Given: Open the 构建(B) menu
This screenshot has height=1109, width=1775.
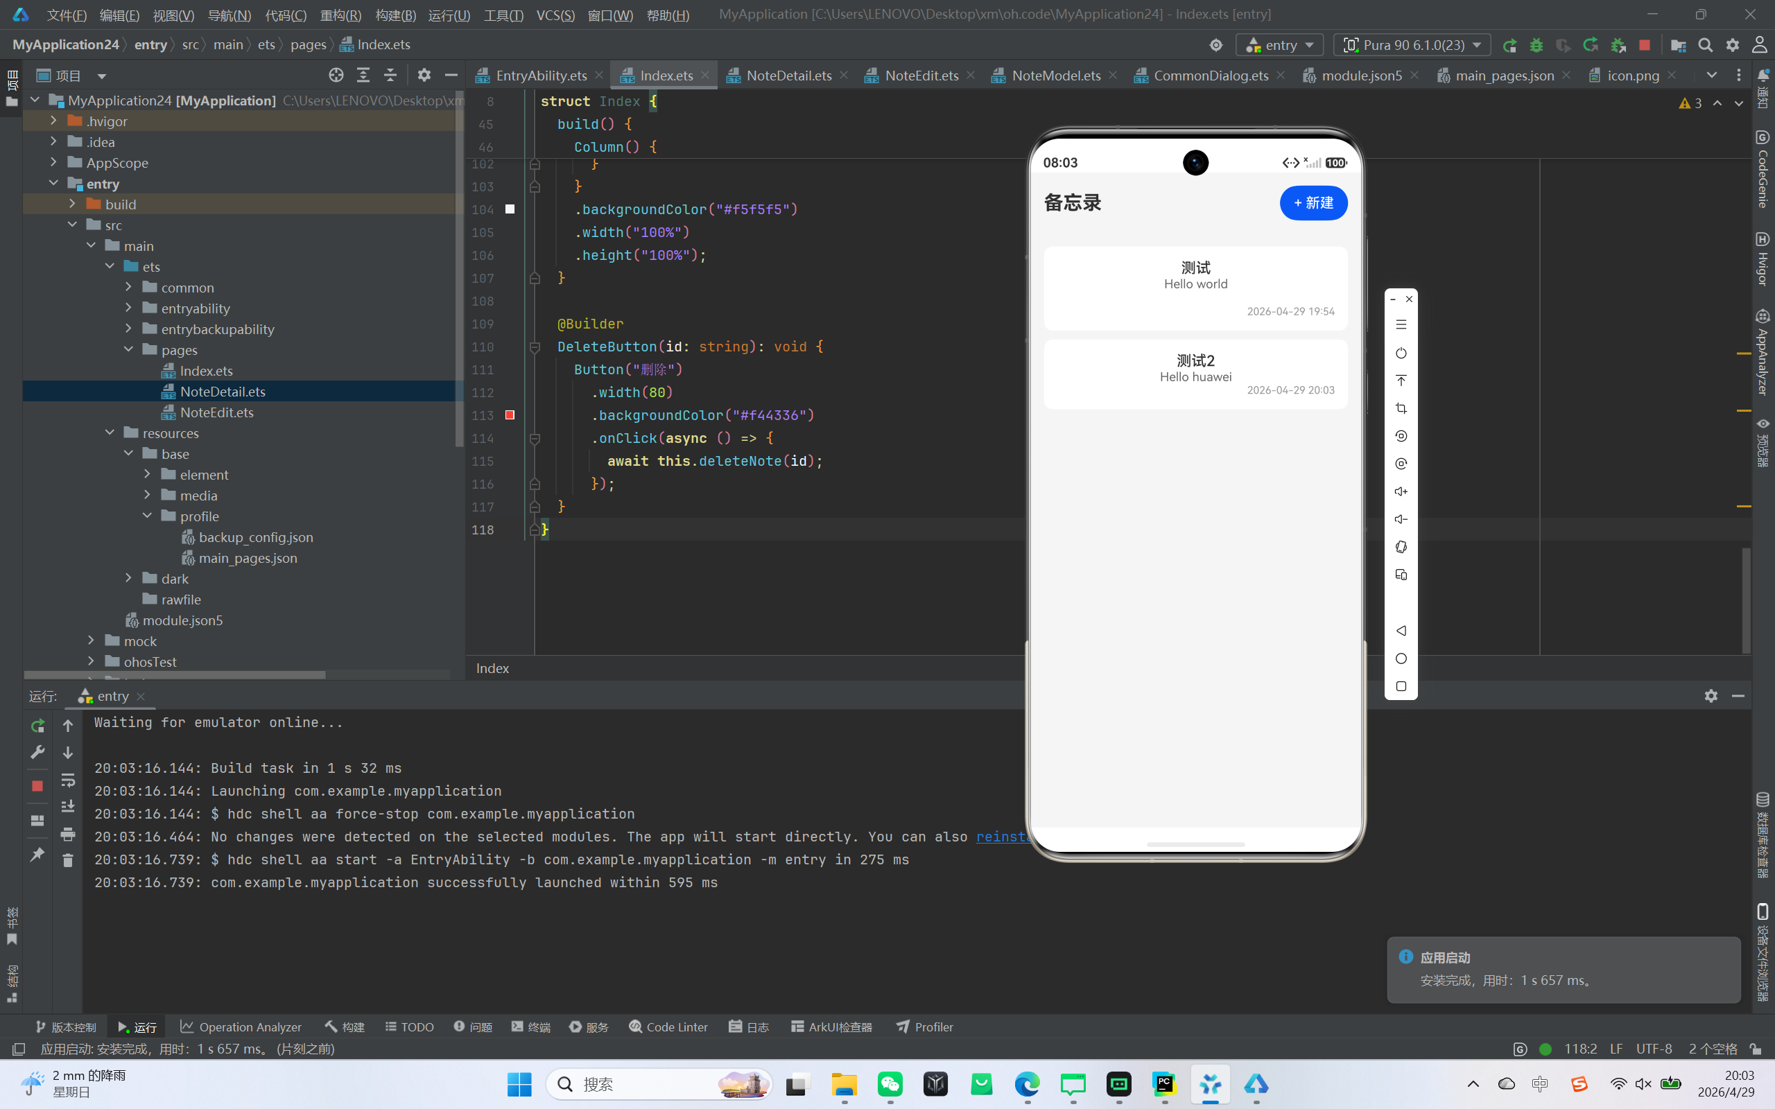Looking at the screenshot, I should pos(395,15).
